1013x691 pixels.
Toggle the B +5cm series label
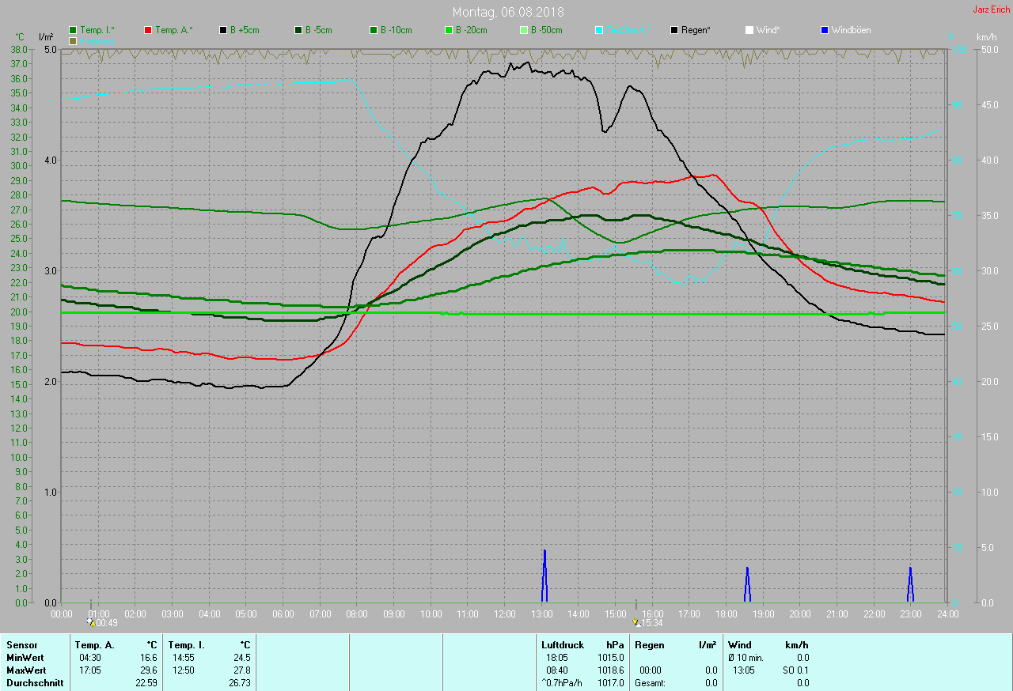pyautogui.click(x=244, y=30)
